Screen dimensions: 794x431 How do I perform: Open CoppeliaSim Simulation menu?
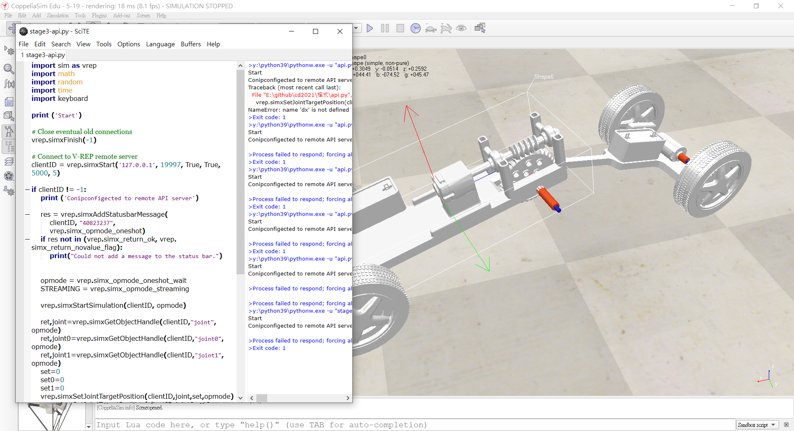[x=57, y=15]
